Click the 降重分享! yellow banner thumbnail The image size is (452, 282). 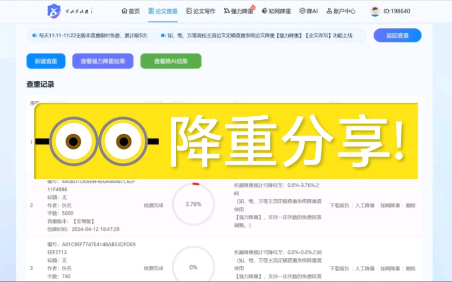[226, 141]
